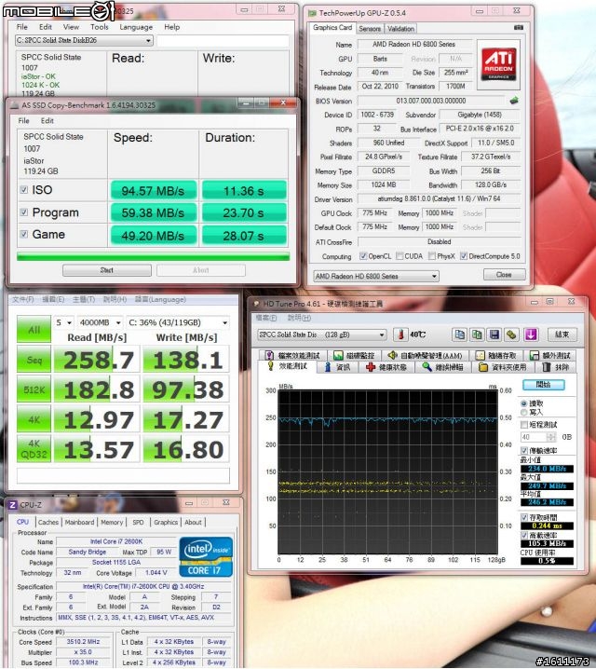Click HD Tune purple down-arrow tray icon
The image size is (596, 669).
click(531, 334)
